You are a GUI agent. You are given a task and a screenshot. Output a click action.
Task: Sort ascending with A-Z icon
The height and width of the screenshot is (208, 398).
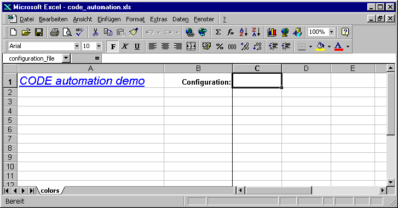244,32
